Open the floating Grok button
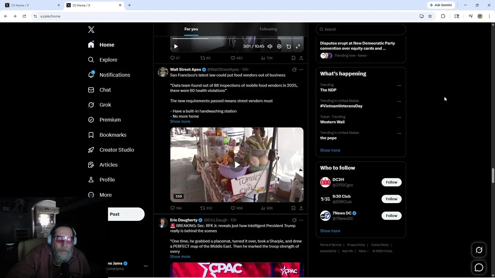 point(479,250)
